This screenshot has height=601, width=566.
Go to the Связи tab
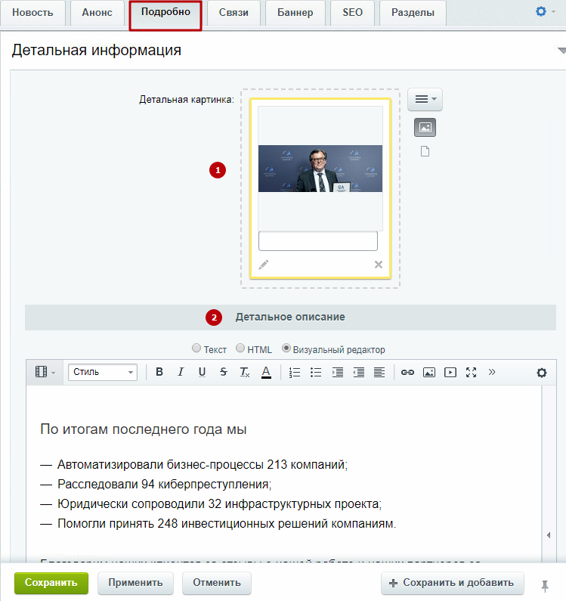pyautogui.click(x=234, y=13)
